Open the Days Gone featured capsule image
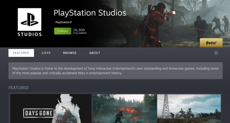The width and height of the screenshot is (230, 123). tap(51, 109)
